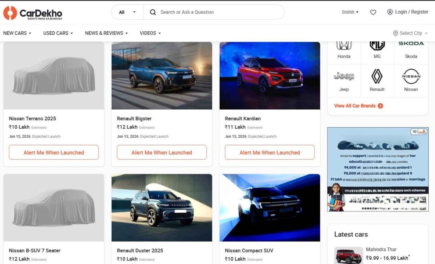Screen dimensions: 435x264
Task: Click the CarDekho logo
Action: [33, 13]
